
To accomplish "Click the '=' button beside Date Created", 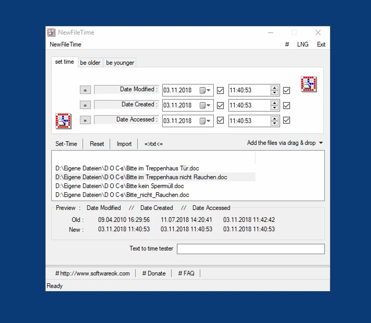I will tap(85, 105).
